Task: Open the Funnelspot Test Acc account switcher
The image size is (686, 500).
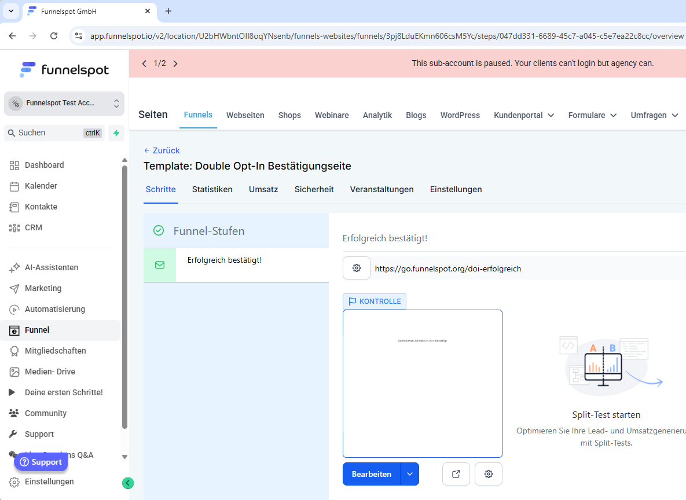Action: (x=64, y=103)
